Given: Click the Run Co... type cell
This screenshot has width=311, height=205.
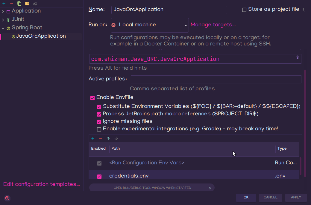Looking at the screenshot, I should click(x=286, y=163).
